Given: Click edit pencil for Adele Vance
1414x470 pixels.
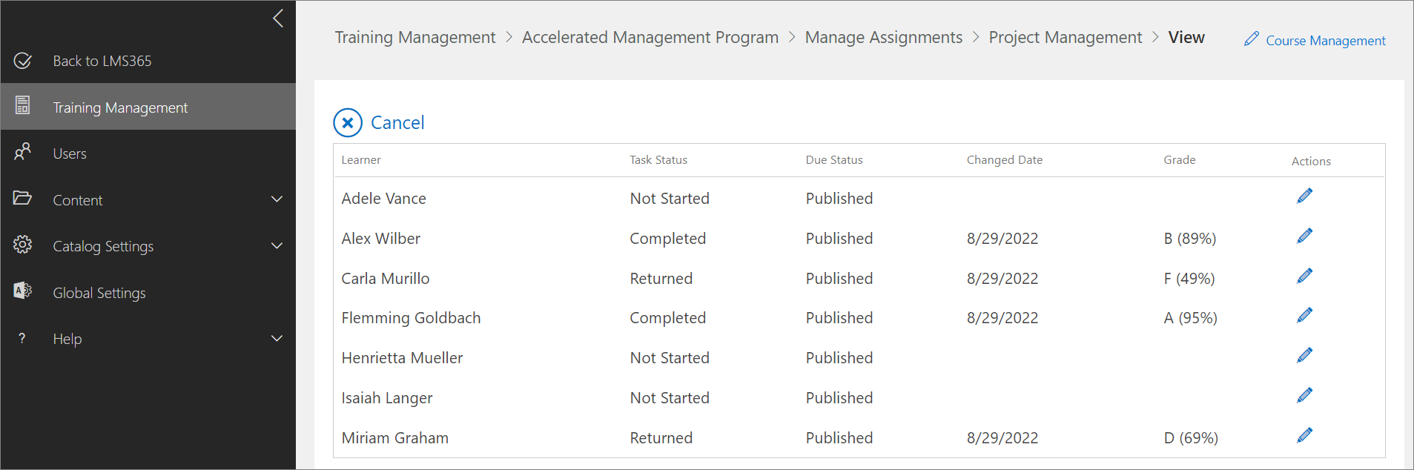Looking at the screenshot, I should tap(1304, 196).
